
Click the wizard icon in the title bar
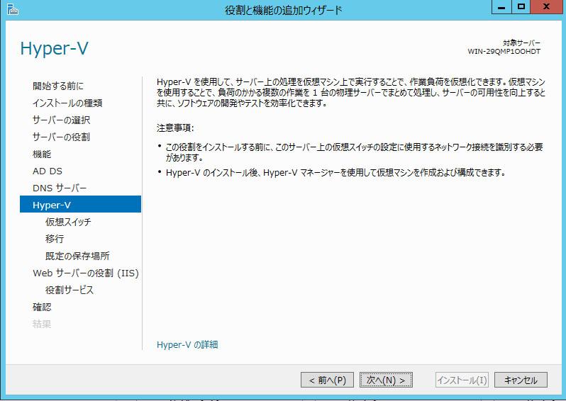click(13, 9)
